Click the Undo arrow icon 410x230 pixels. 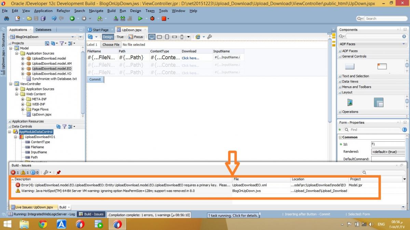pos(54,18)
